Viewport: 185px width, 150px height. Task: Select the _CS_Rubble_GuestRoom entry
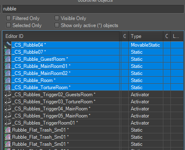93,59
